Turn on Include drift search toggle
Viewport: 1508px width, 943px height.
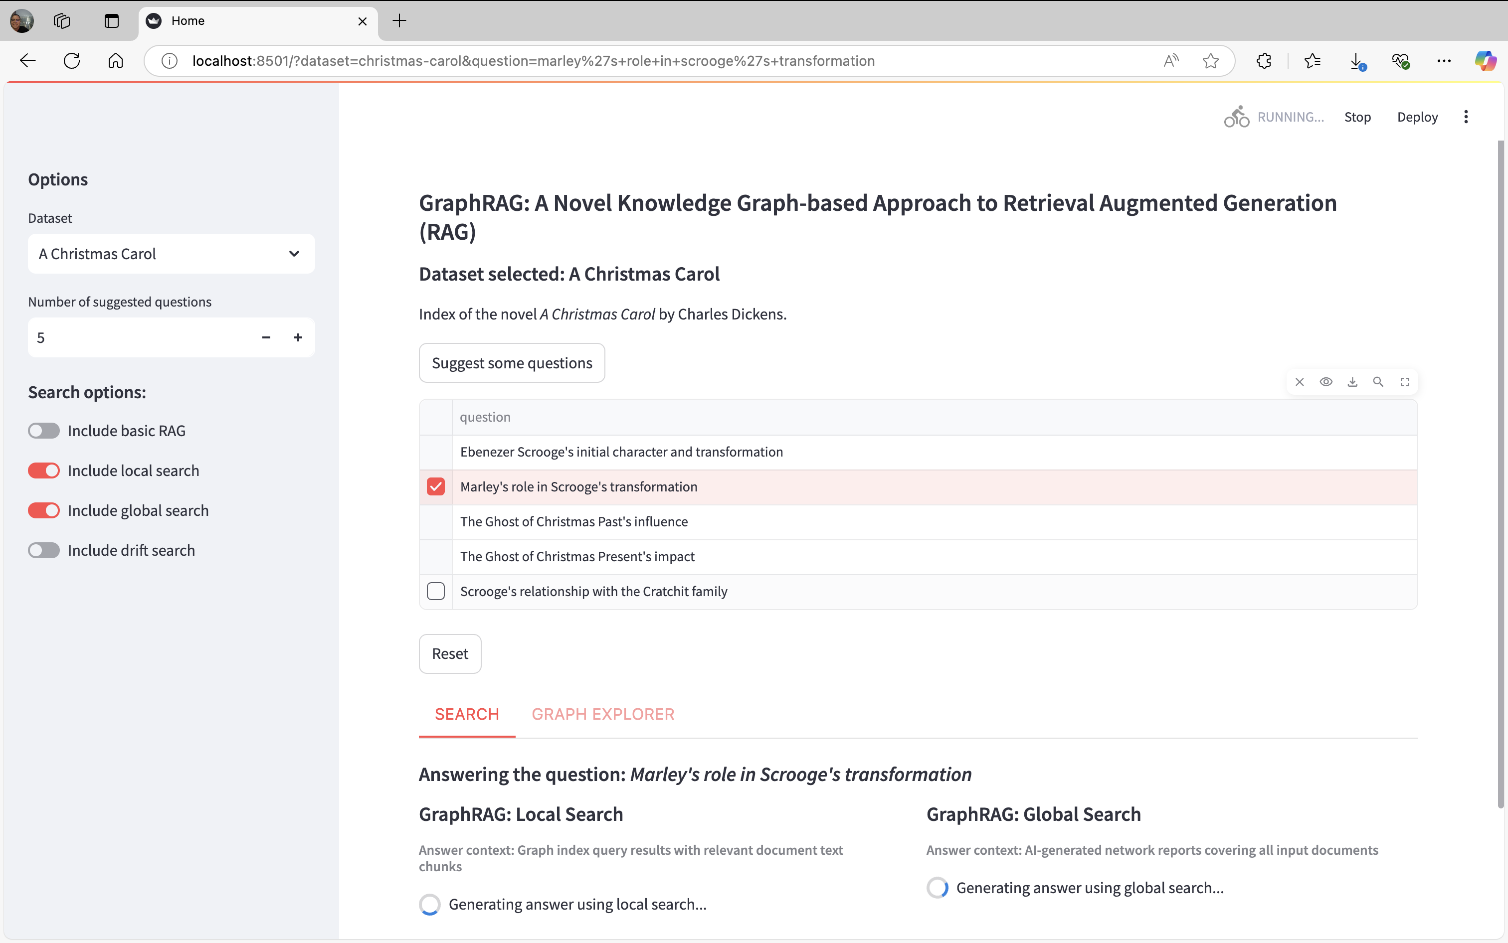point(44,551)
